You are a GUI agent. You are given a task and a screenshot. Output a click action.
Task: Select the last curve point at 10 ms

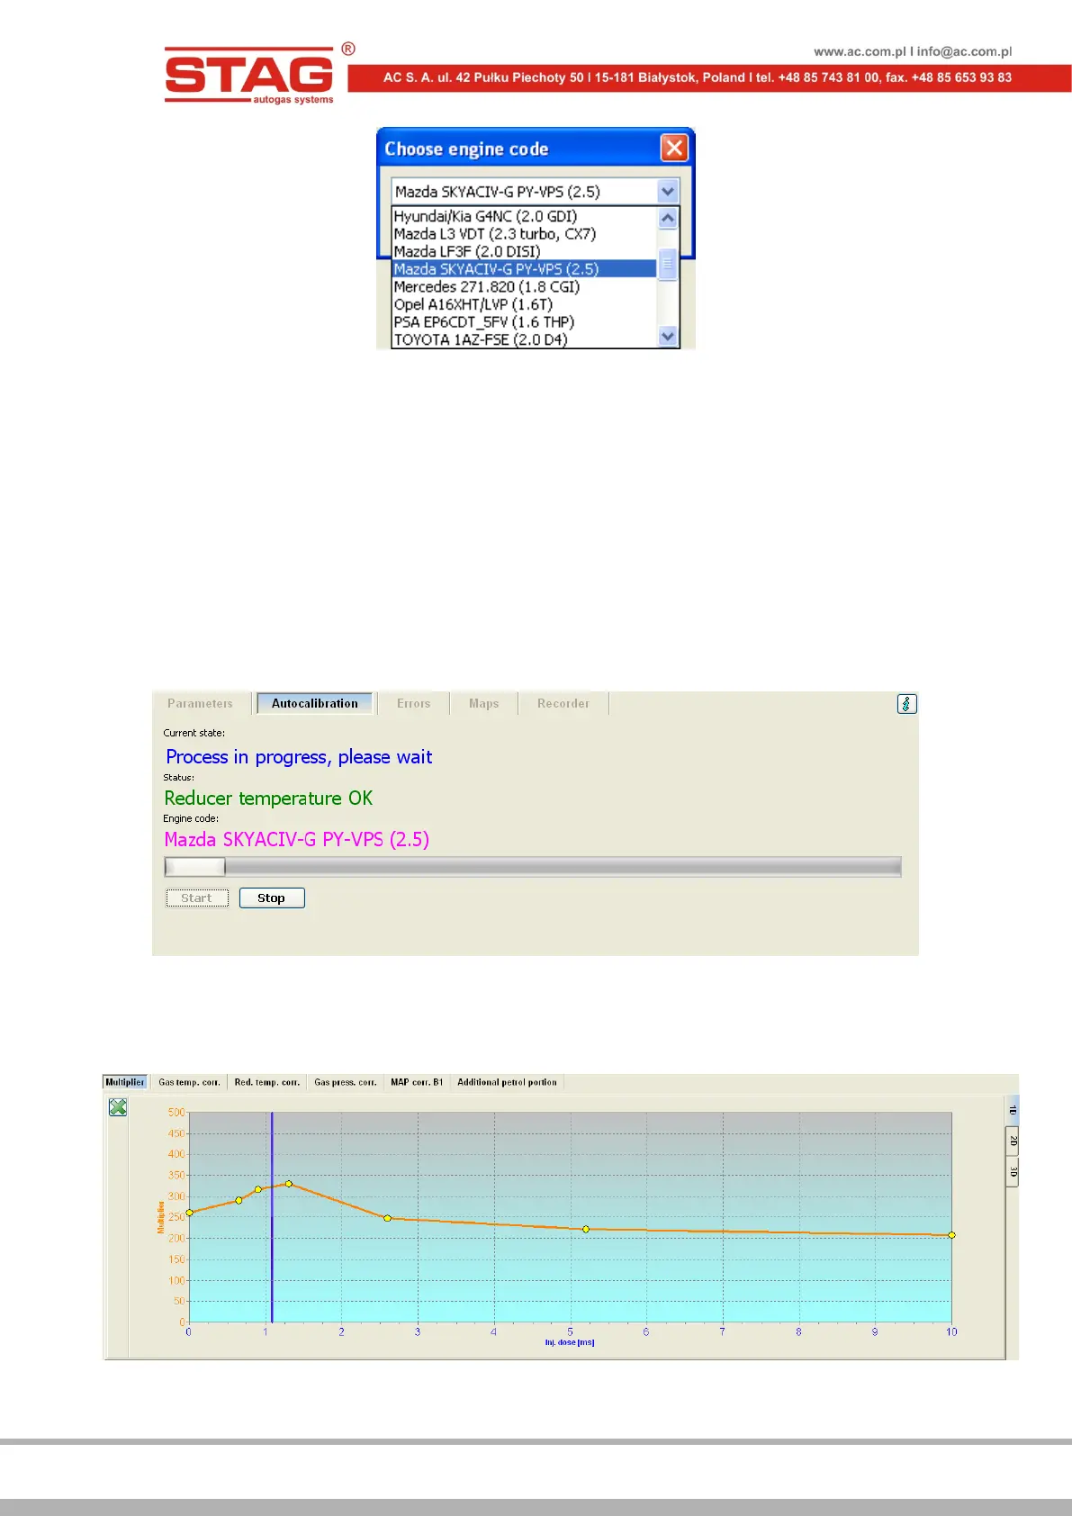951,1235
